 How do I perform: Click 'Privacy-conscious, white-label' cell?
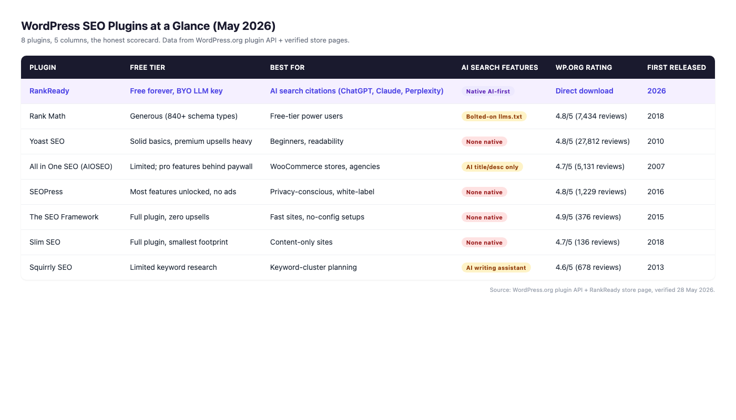point(322,192)
